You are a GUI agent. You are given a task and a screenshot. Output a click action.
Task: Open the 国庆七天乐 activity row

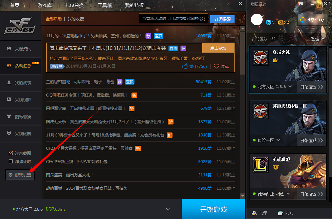click(x=140, y=121)
